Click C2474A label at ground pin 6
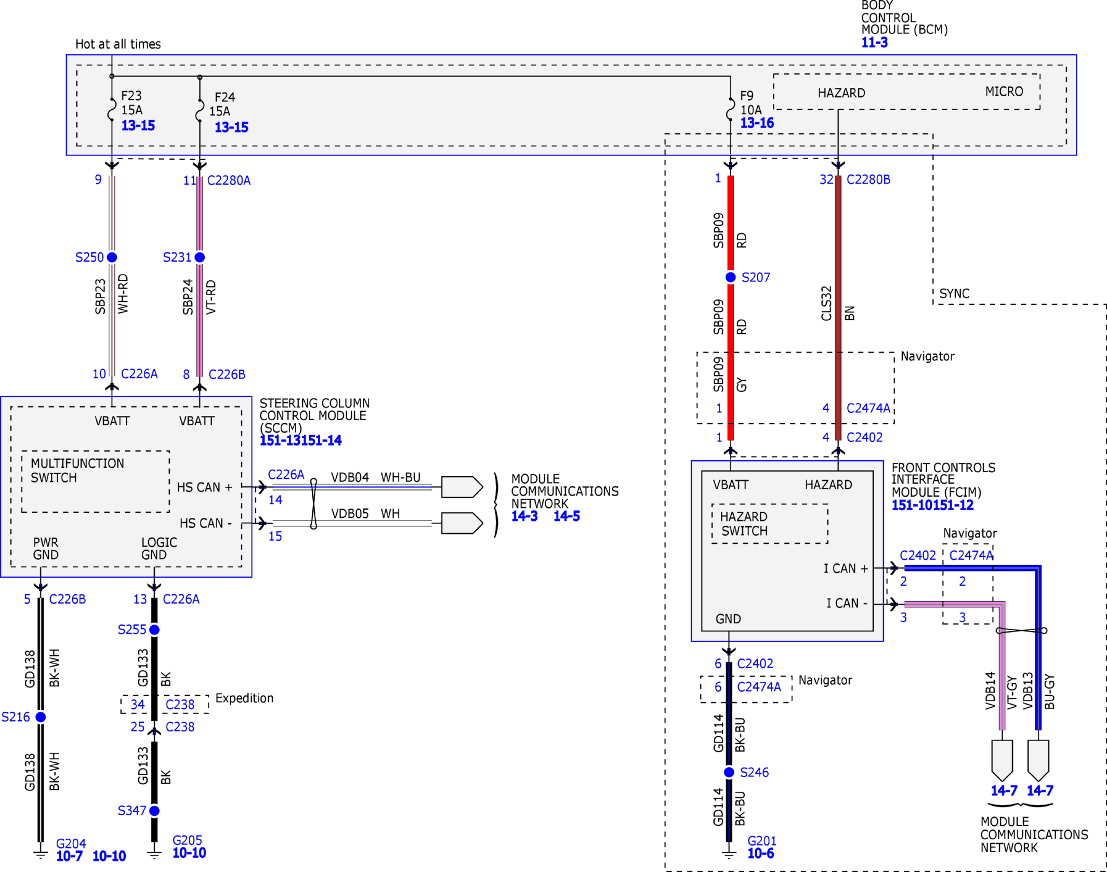 pyautogui.click(x=759, y=687)
